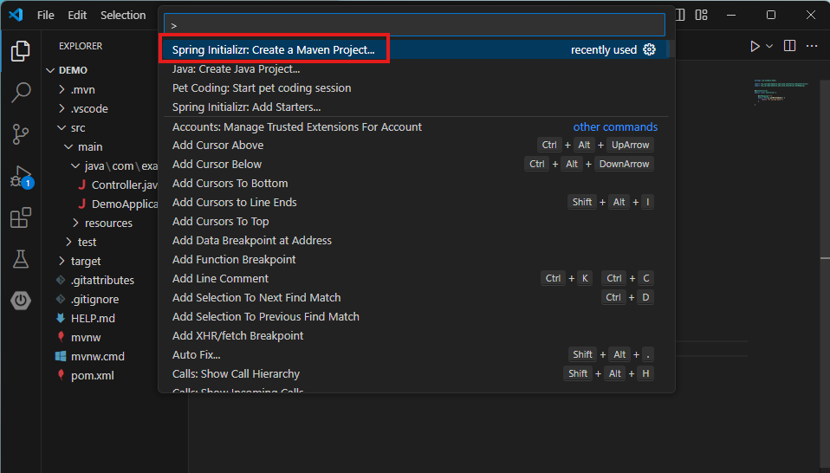The width and height of the screenshot is (830, 473).
Task: Click the gear icon next to recently used
Action: click(650, 49)
